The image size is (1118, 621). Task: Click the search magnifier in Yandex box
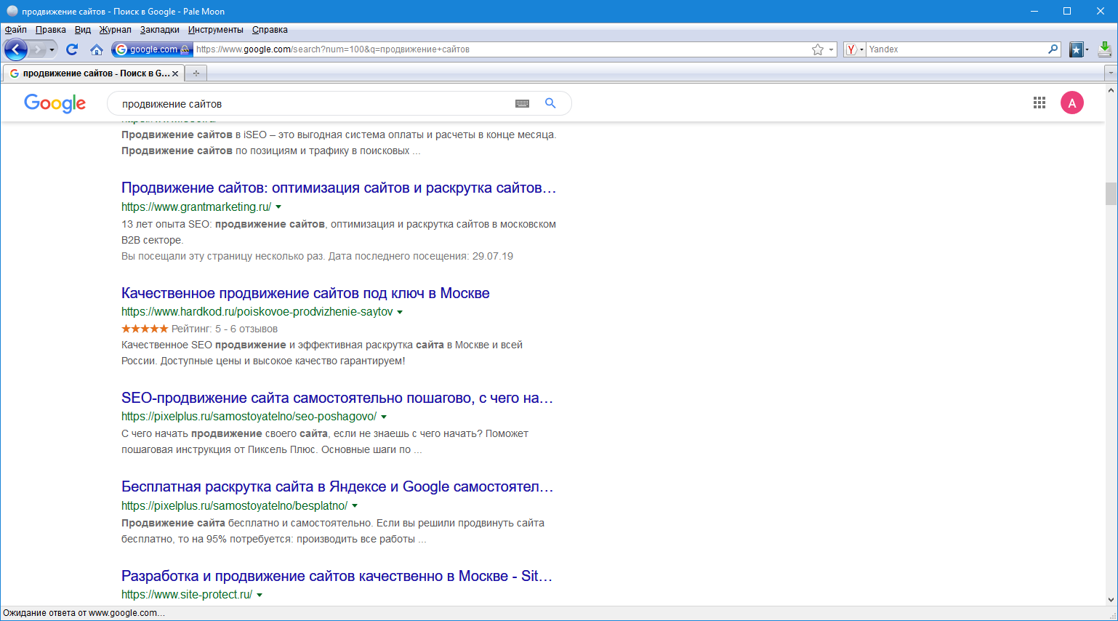coord(1053,49)
